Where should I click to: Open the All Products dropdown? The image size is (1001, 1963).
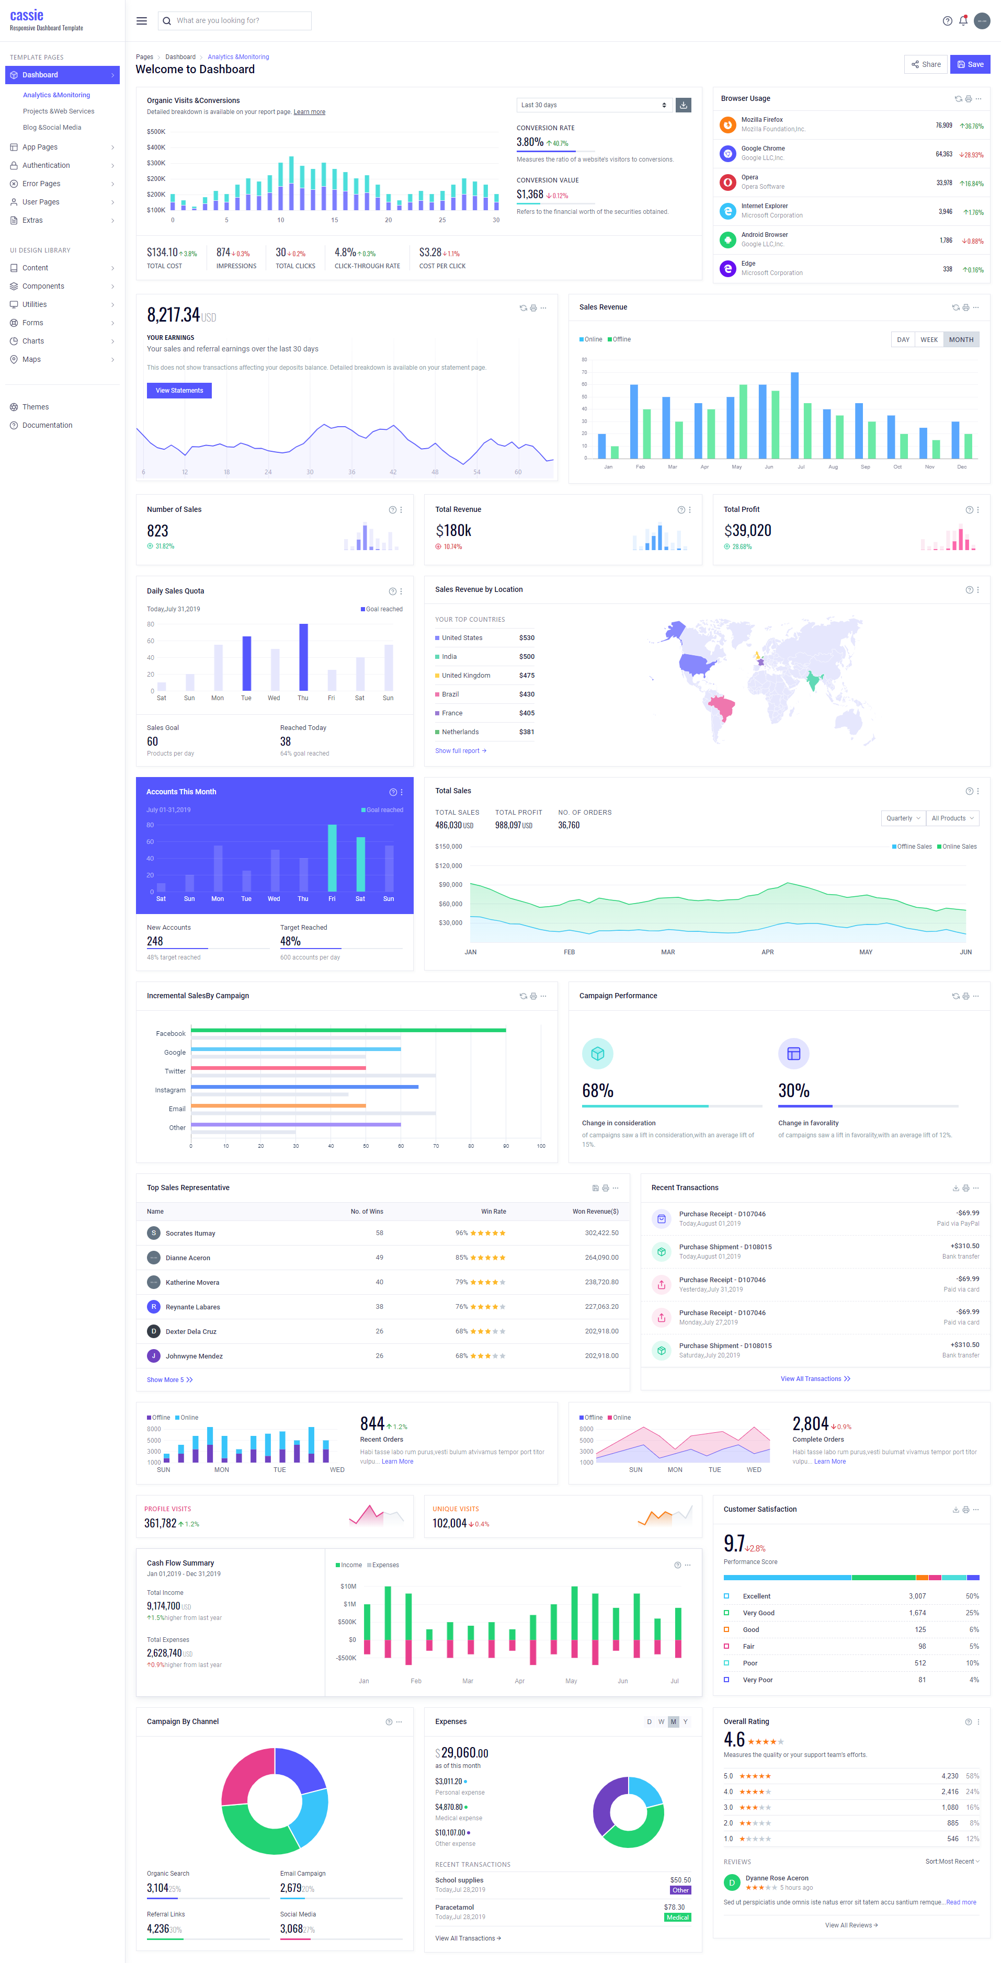(x=952, y=818)
